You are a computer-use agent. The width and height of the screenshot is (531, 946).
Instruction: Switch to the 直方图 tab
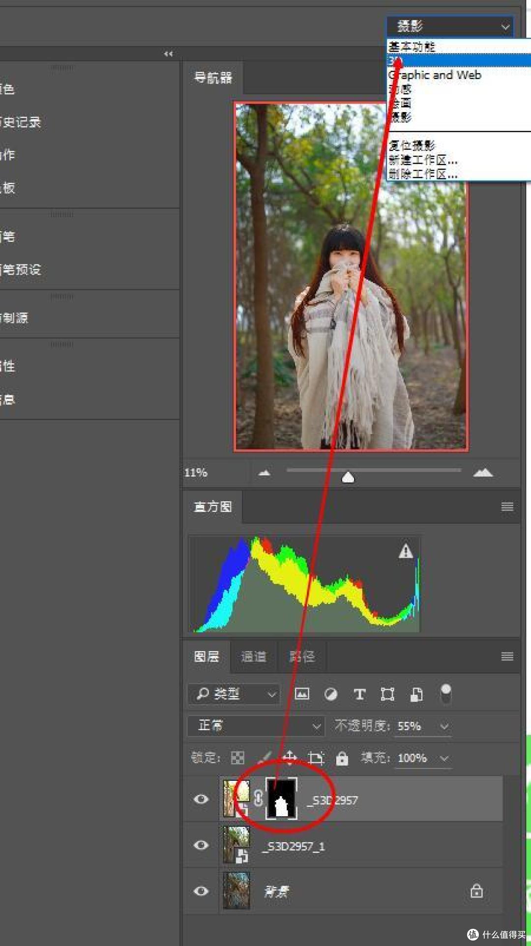(213, 507)
